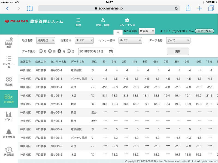Click the 緯度 data name cell

[x=74, y=112]
